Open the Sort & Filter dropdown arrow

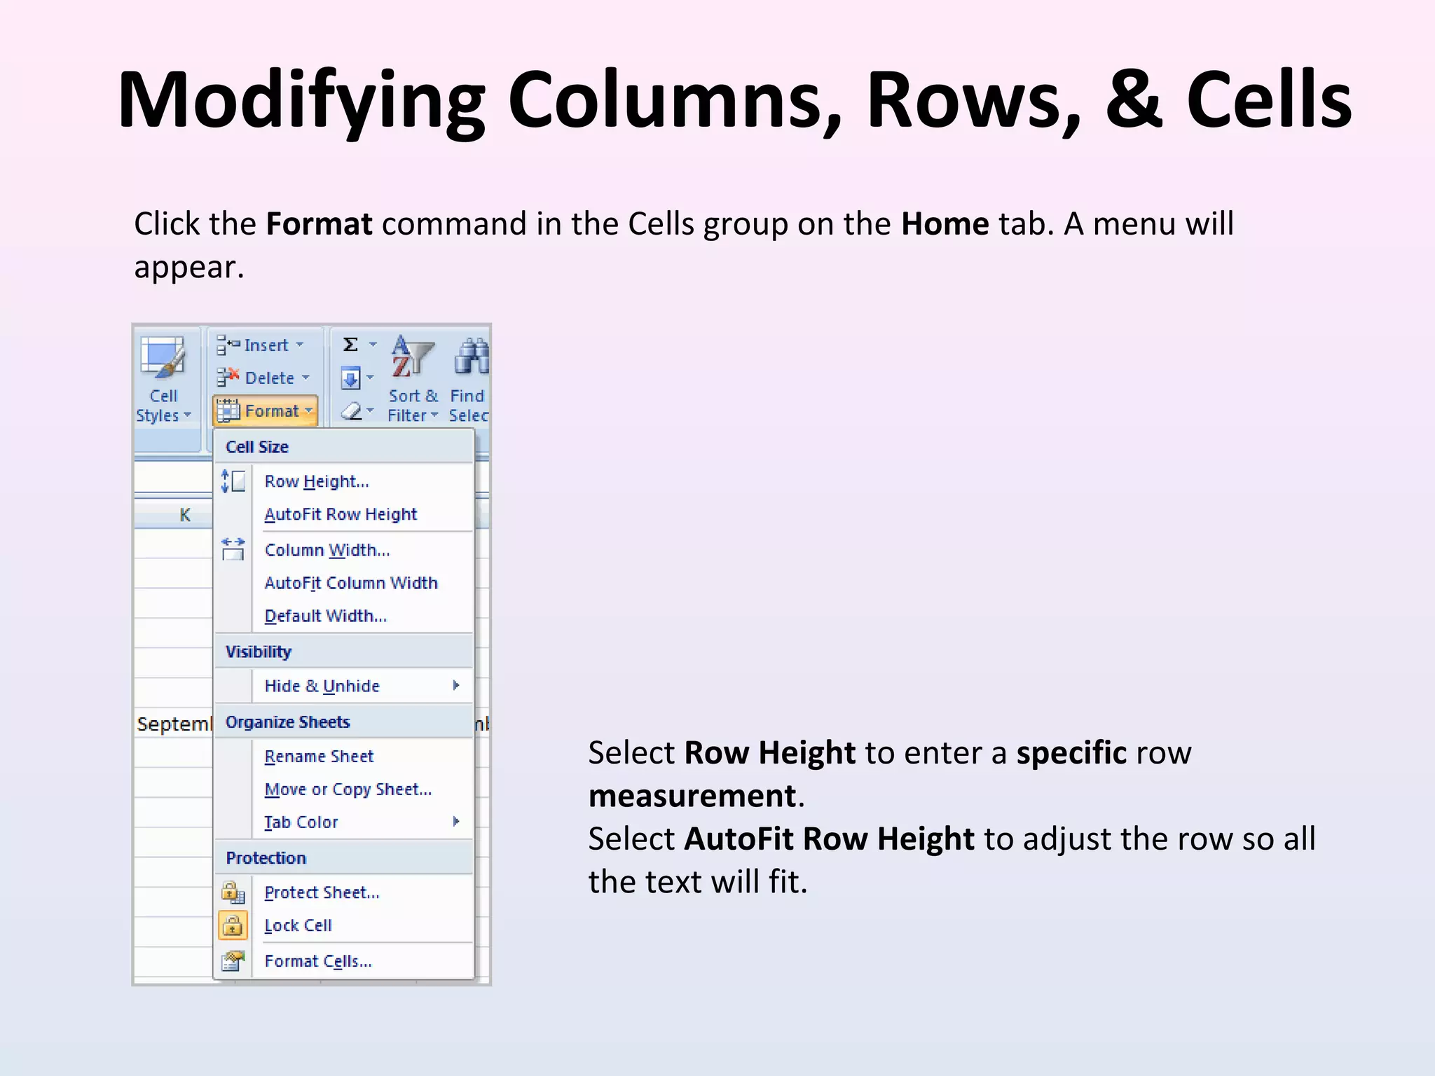click(x=434, y=415)
